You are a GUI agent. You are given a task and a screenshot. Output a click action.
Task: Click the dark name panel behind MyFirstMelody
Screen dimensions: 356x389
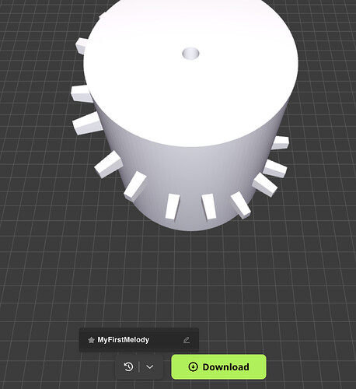coord(139,340)
